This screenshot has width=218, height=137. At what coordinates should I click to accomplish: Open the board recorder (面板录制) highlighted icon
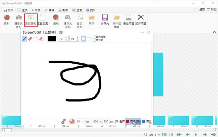pyautogui.click(x=31, y=20)
